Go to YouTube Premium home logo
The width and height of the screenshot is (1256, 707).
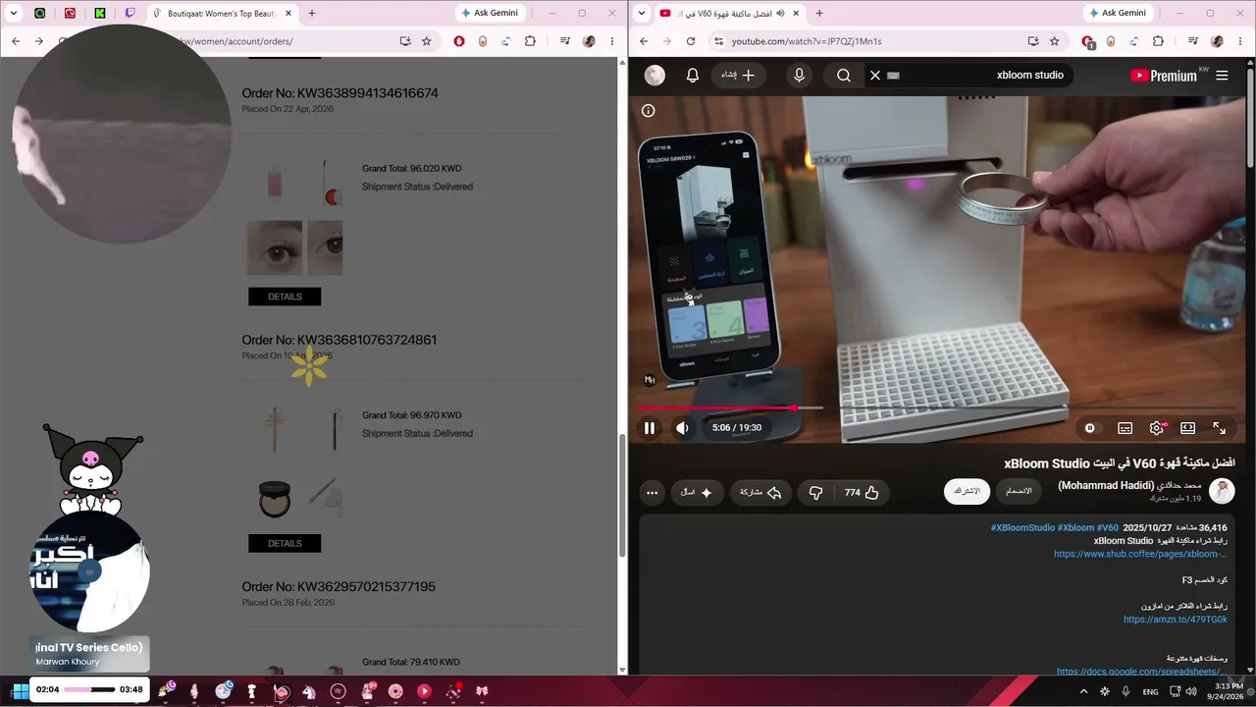1164,76
